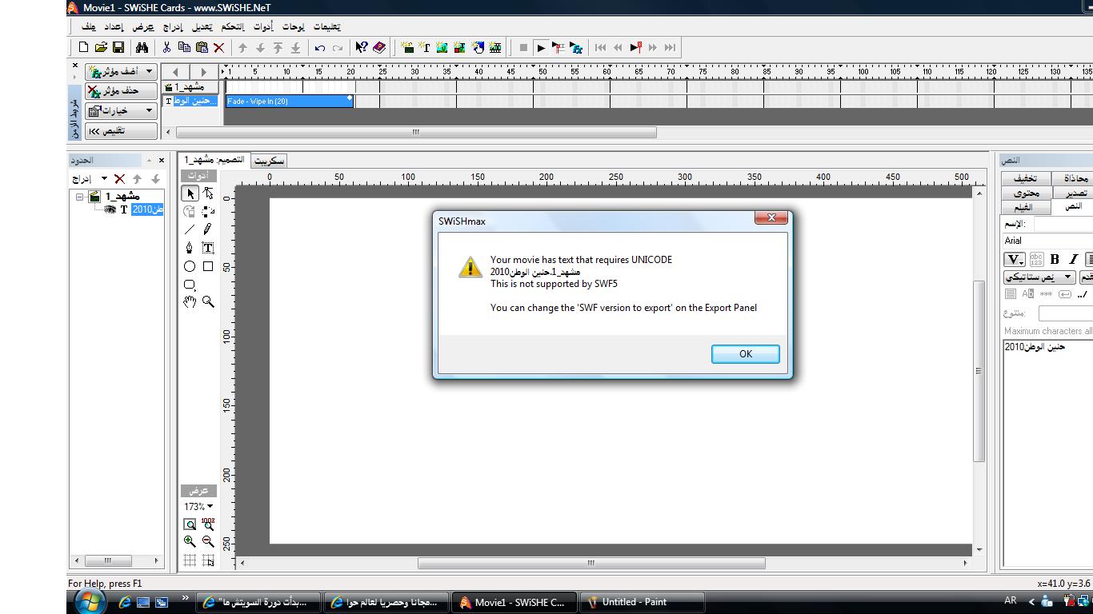
Task: Choose the Hand pan tool
Action: 190,302
